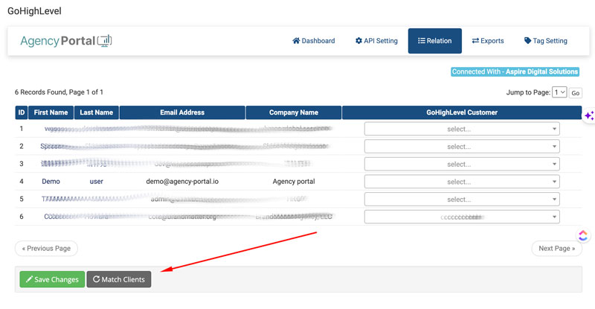595x309 pixels.
Task: Click the purple sparkle assistant icon
Action: click(x=589, y=115)
